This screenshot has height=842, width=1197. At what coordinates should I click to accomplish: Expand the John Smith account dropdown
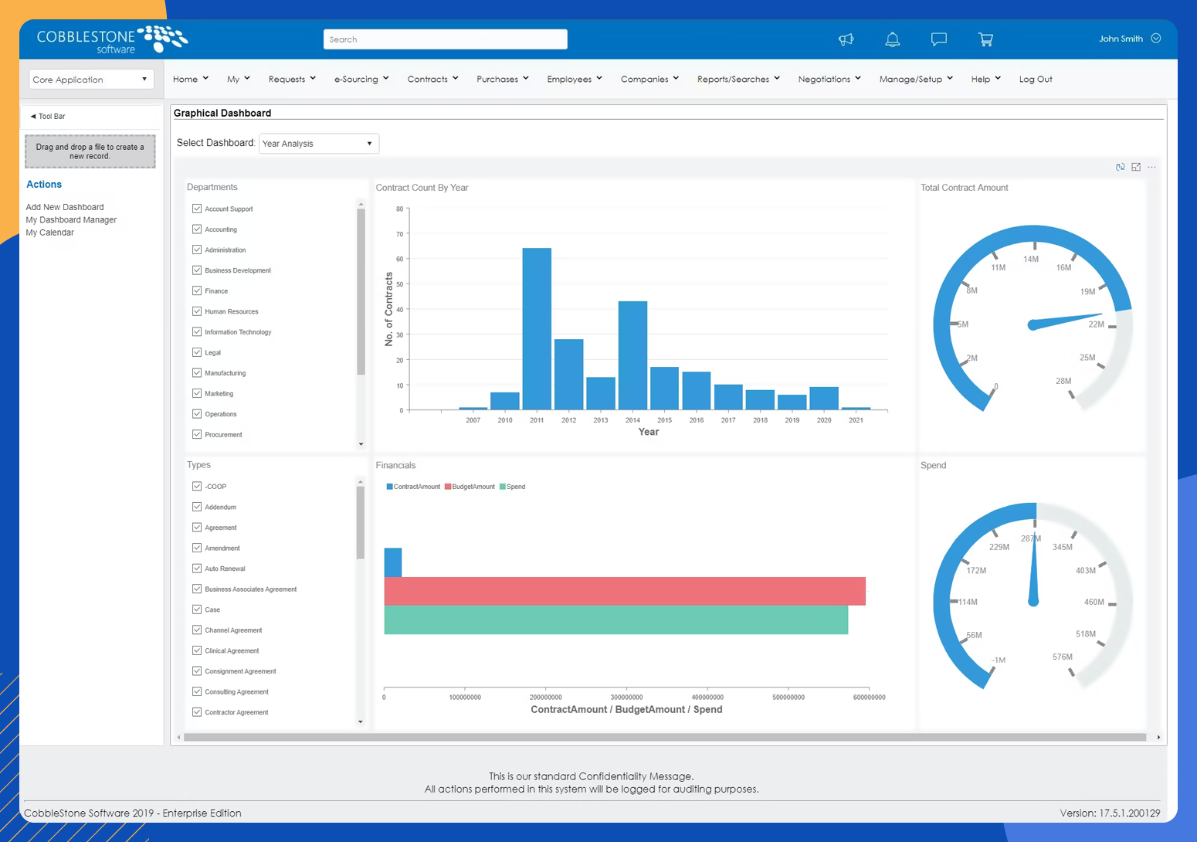1155,37
